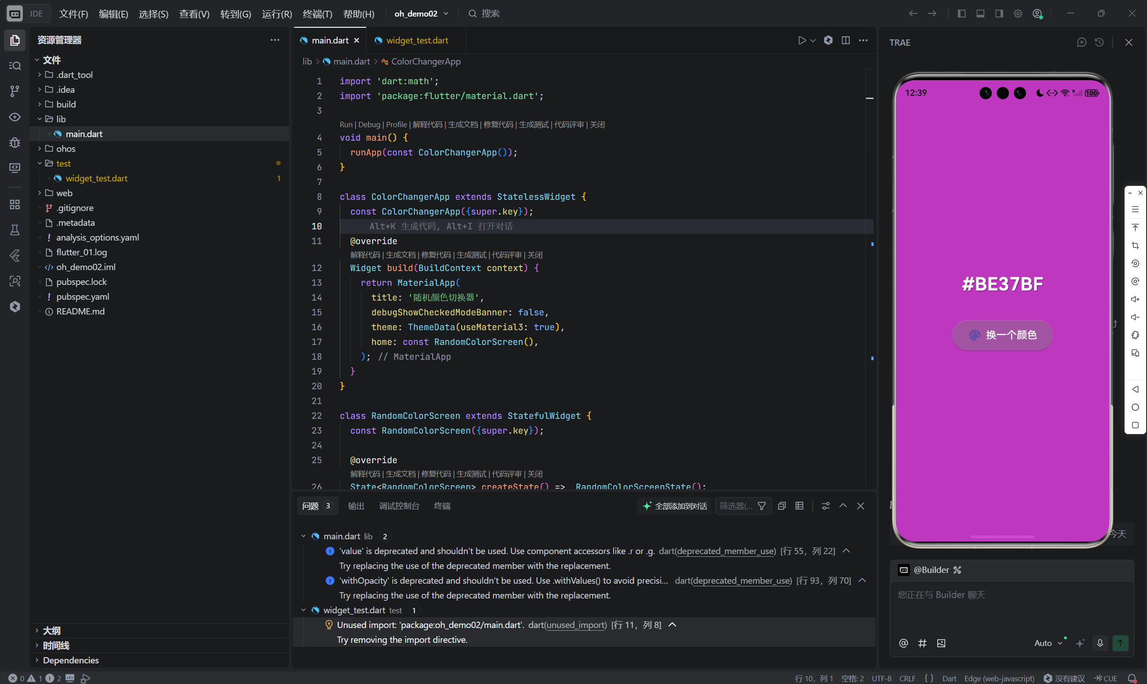Click the chat history clock icon
The height and width of the screenshot is (684, 1147).
tap(1099, 43)
